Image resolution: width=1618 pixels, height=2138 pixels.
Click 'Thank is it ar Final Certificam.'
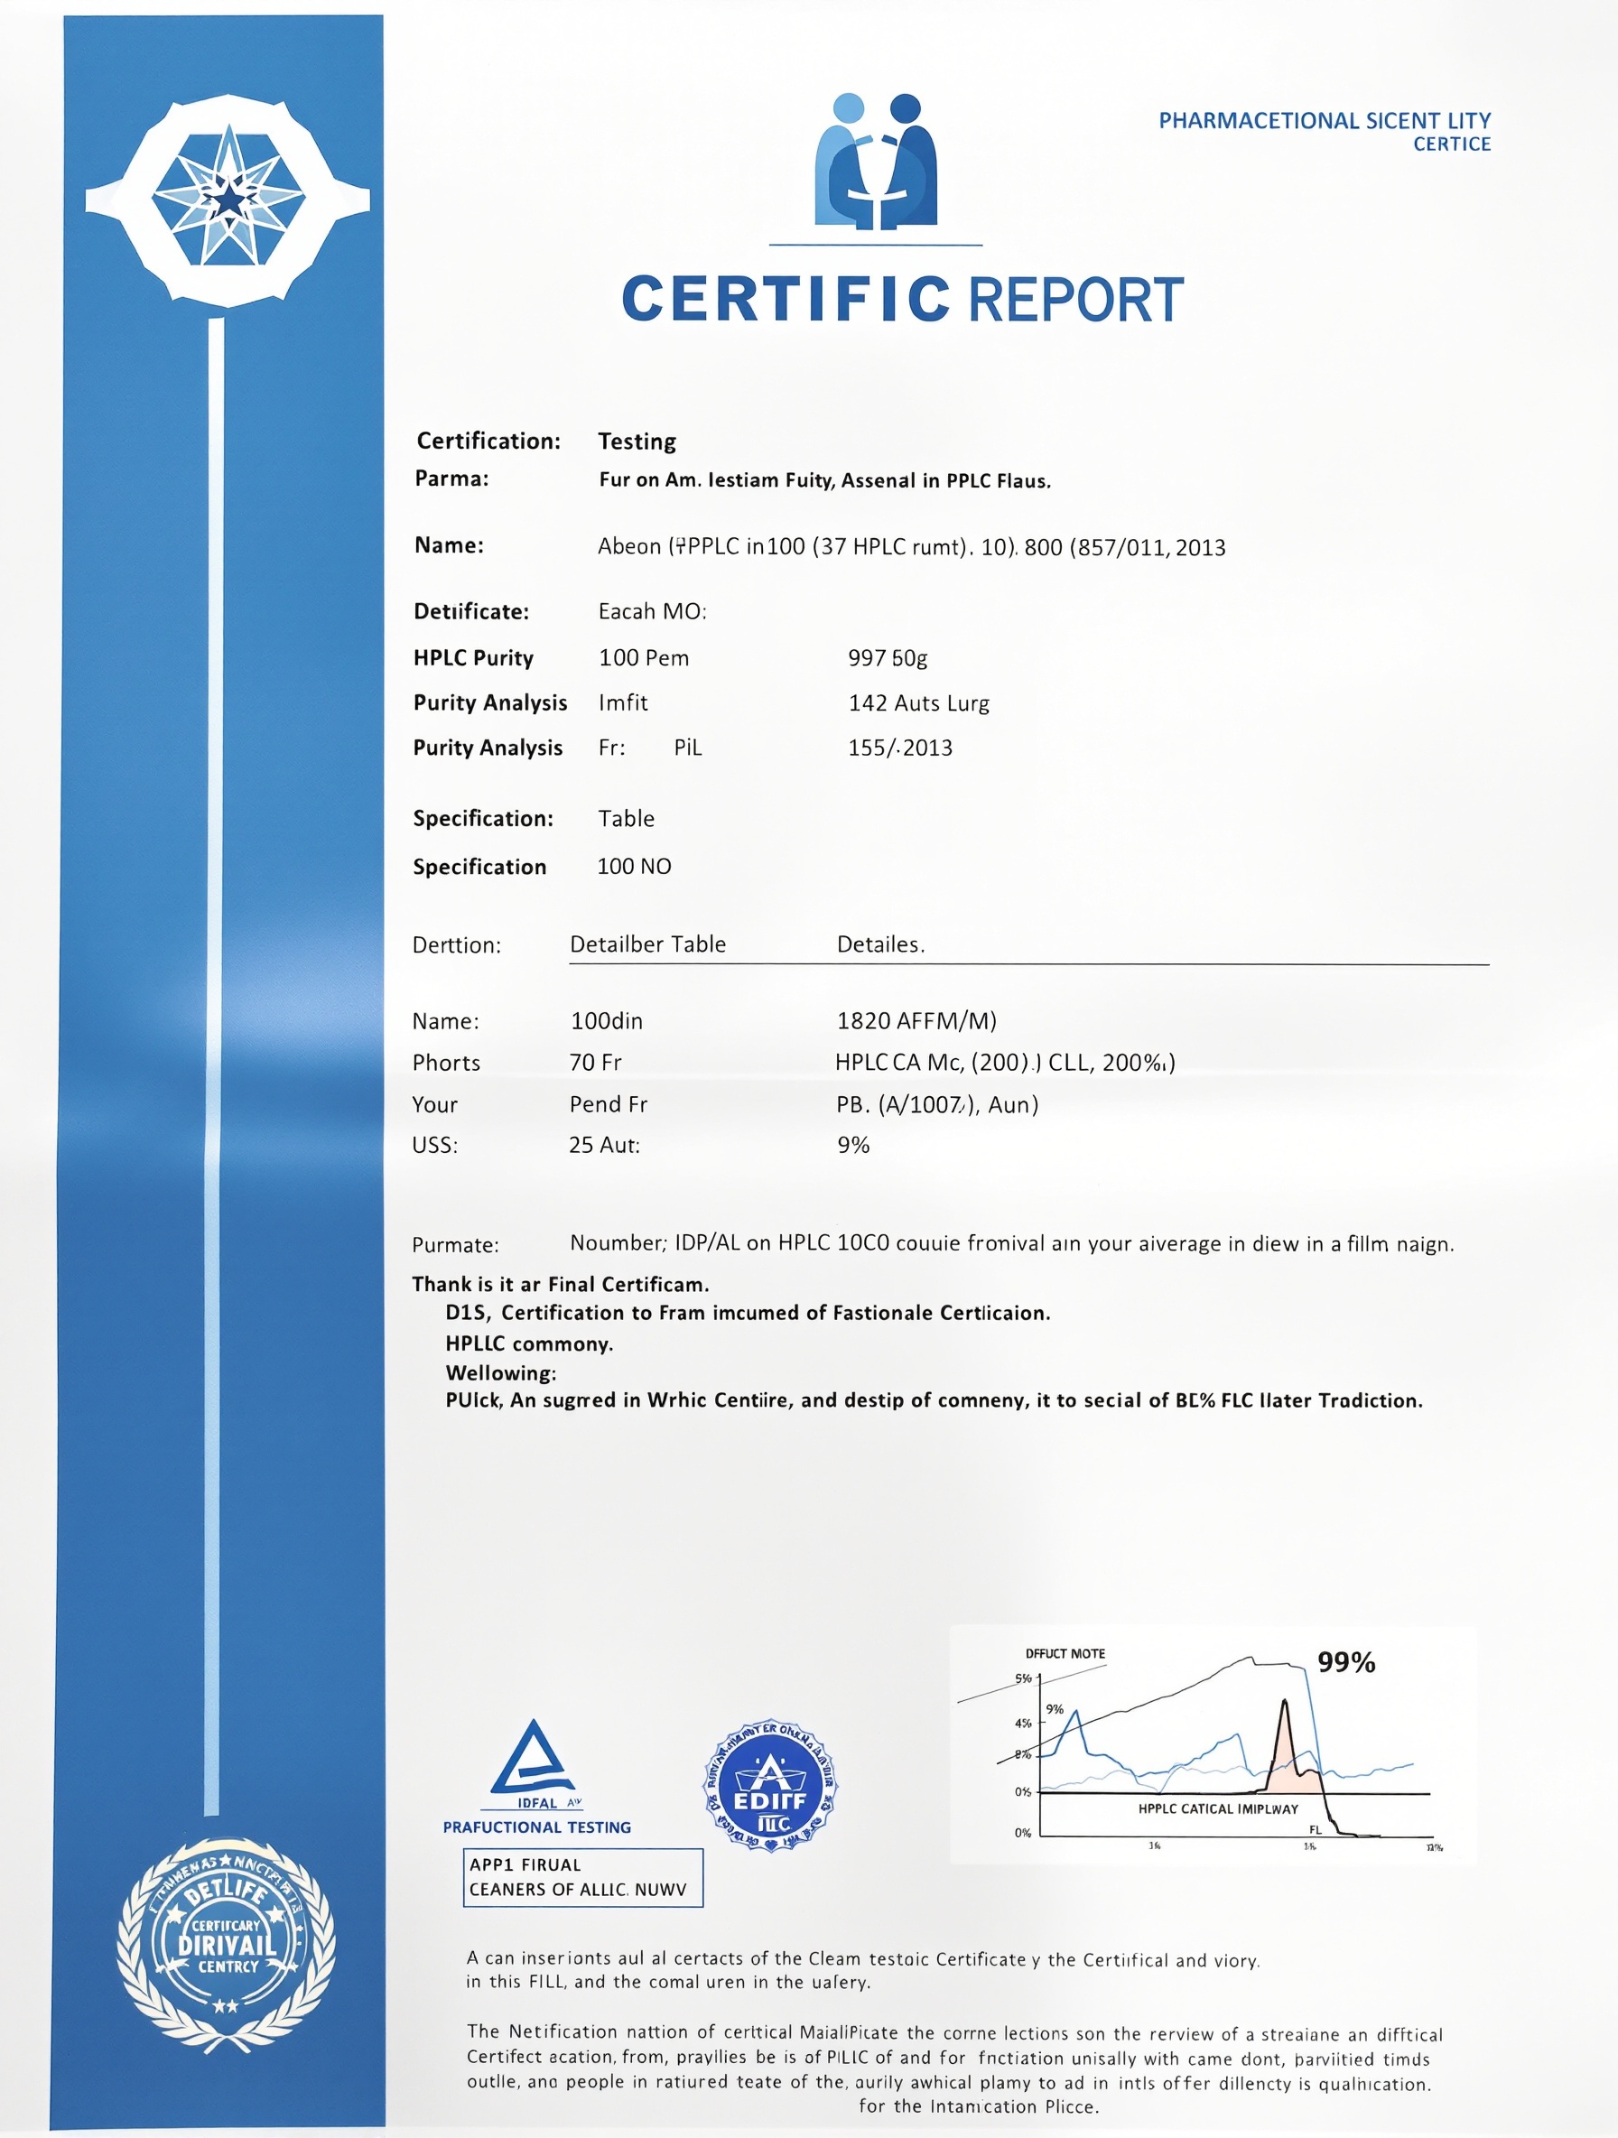[561, 1285]
